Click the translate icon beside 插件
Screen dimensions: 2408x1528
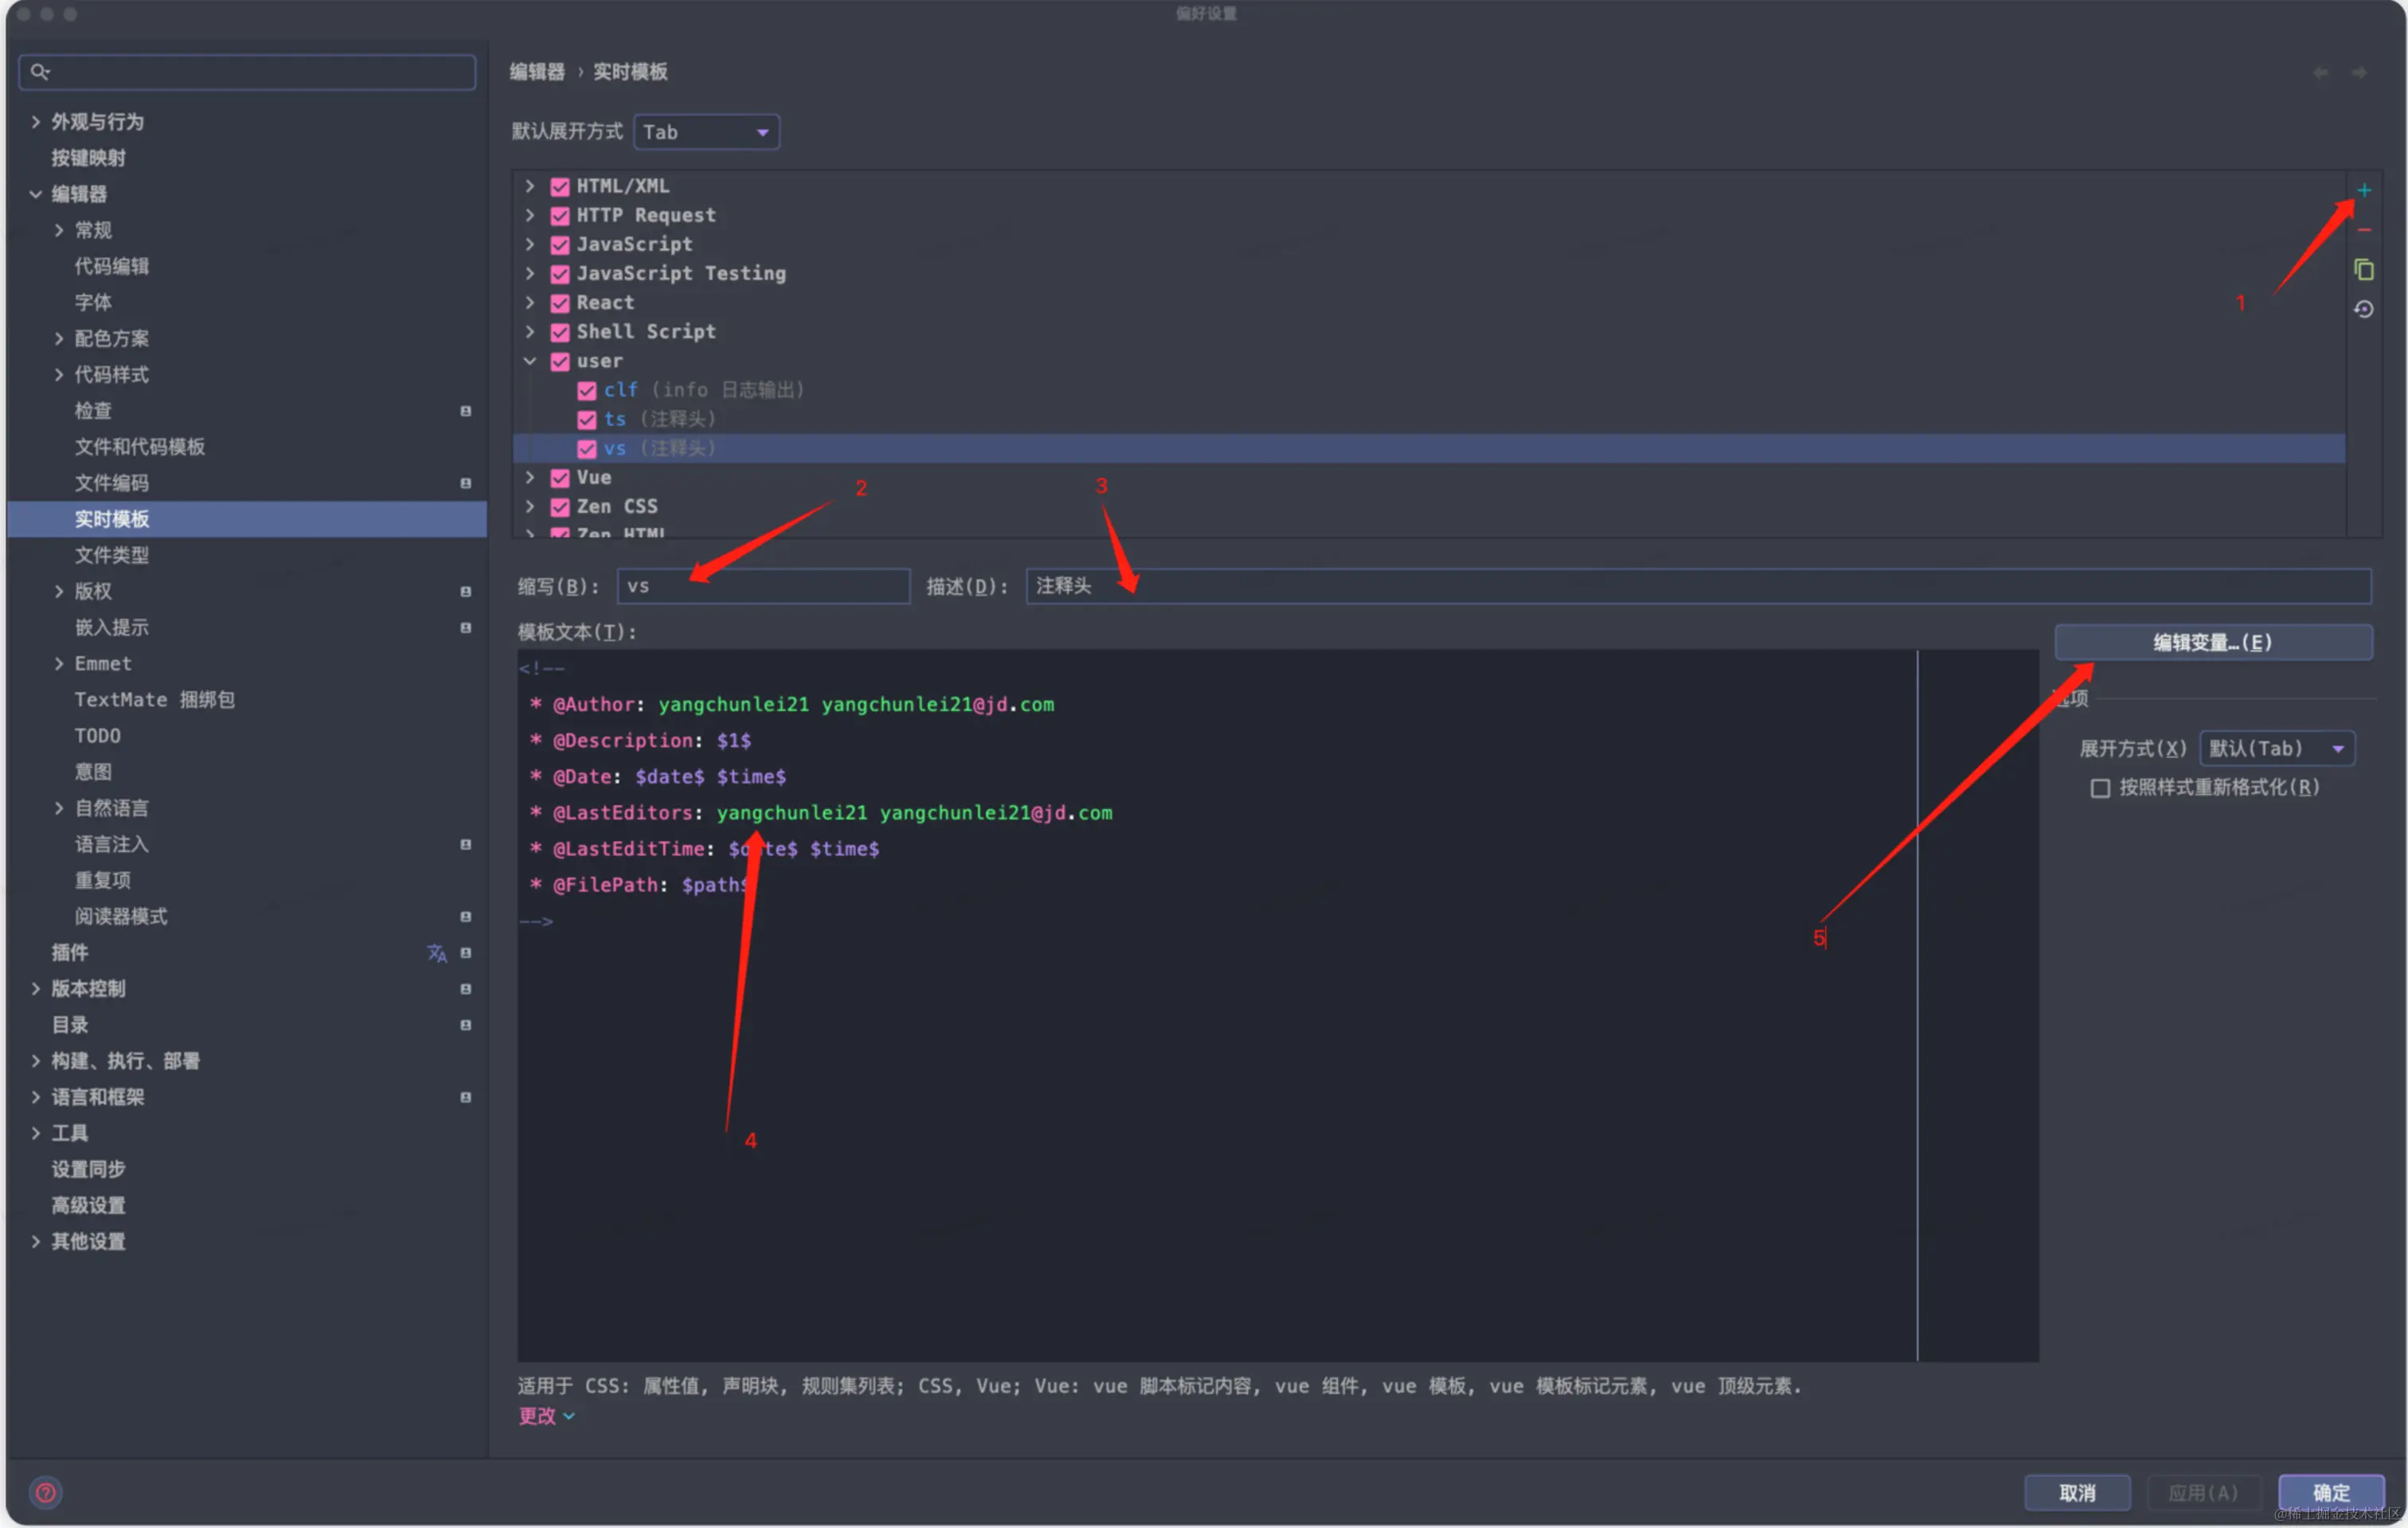(437, 953)
